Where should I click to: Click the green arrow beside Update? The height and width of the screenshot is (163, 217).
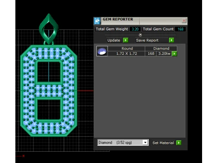pyautogui.click(x=126, y=40)
